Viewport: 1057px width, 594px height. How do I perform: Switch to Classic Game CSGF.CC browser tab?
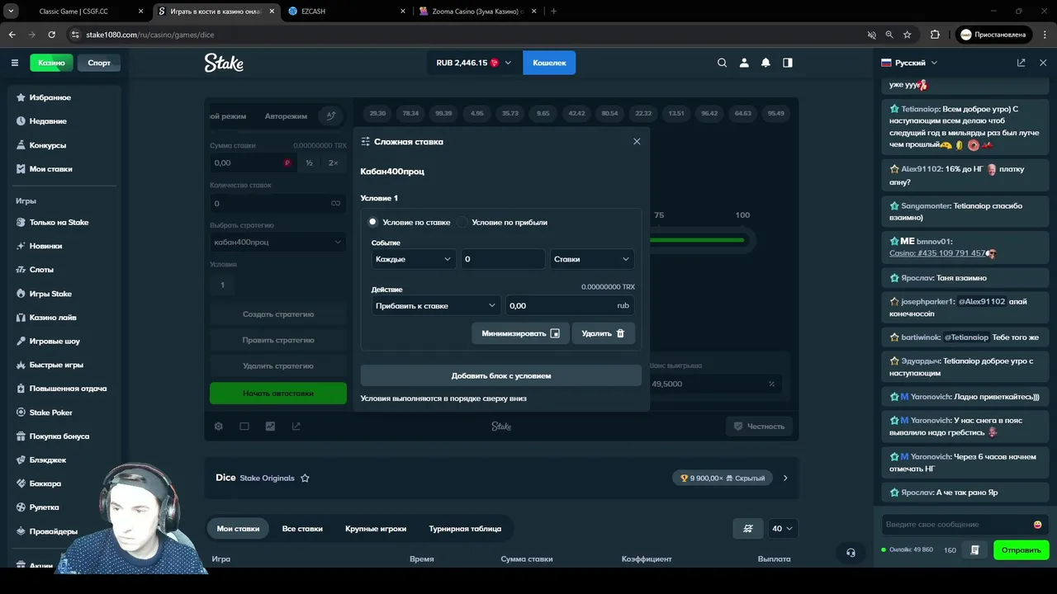coord(84,12)
